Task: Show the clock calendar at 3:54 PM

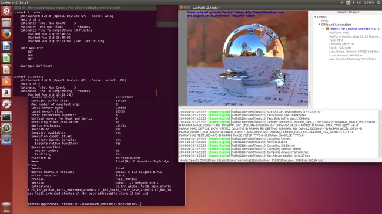Action: tap(369, 2)
